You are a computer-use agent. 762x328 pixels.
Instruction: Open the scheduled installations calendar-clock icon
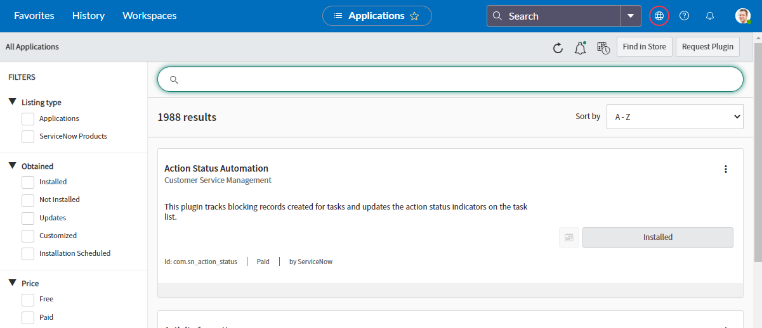(603, 47)
